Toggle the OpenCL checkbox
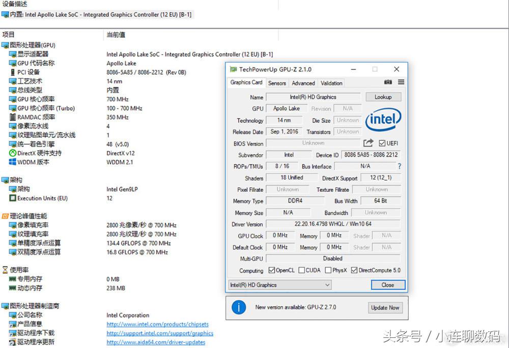This screenshot has height=348, width=509. [272, 270]
